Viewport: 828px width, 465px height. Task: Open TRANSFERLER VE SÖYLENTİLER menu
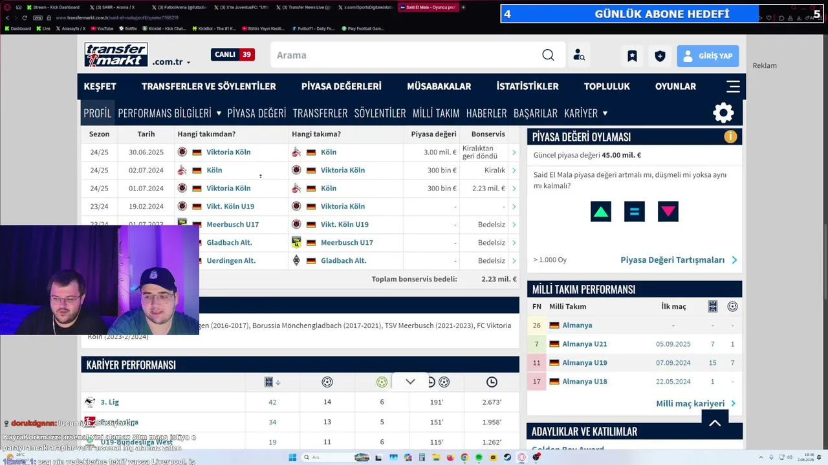[208, 86]
